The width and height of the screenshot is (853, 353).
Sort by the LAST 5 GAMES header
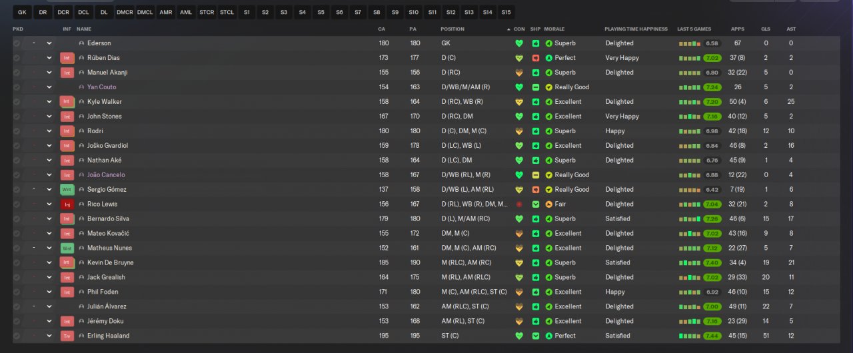coord(694,29)
